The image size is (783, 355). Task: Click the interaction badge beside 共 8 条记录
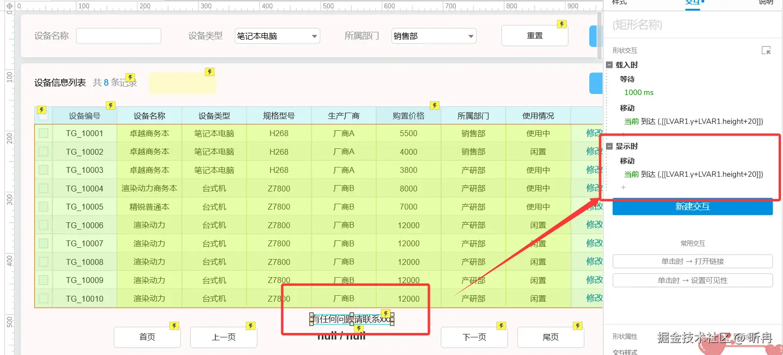point(130,77)
